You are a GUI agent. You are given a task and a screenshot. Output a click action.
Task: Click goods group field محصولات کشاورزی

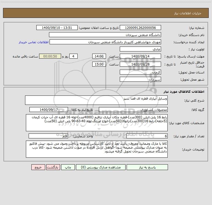133,110
